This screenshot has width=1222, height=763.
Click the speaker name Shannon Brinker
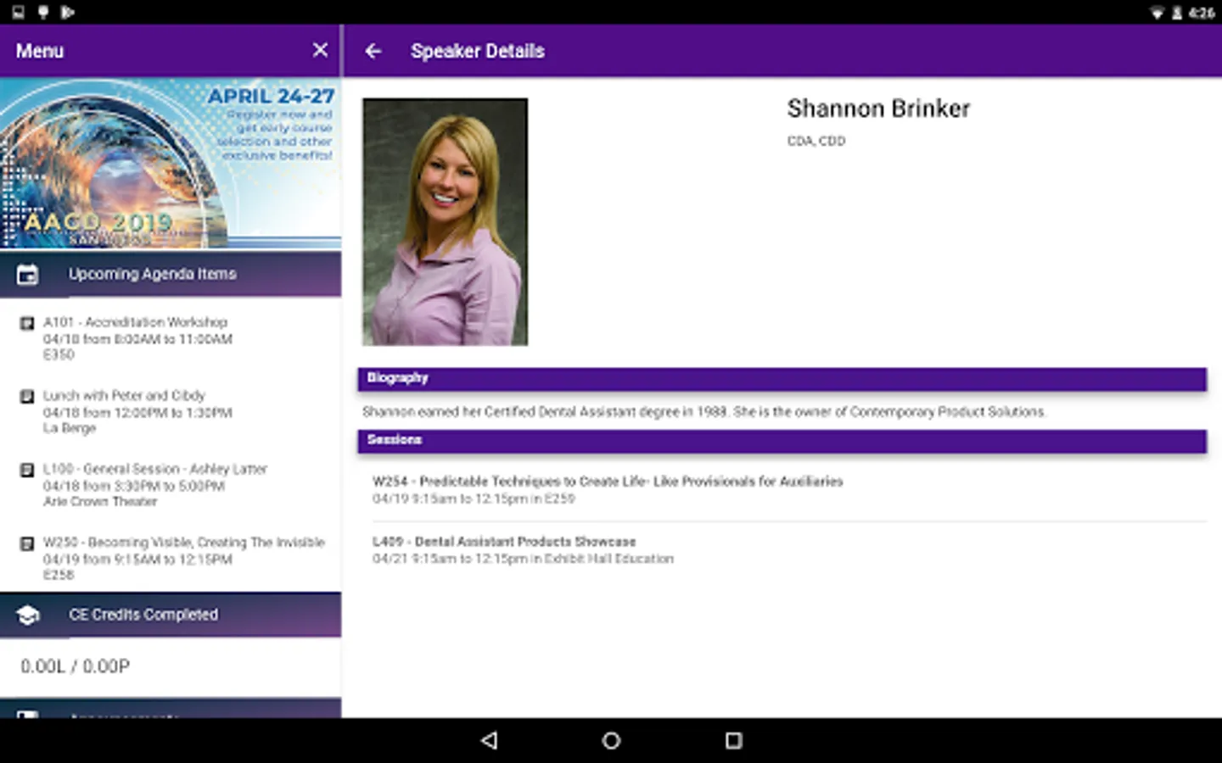coord(878,109)
